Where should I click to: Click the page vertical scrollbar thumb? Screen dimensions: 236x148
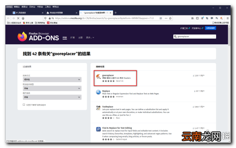[229, 36]
